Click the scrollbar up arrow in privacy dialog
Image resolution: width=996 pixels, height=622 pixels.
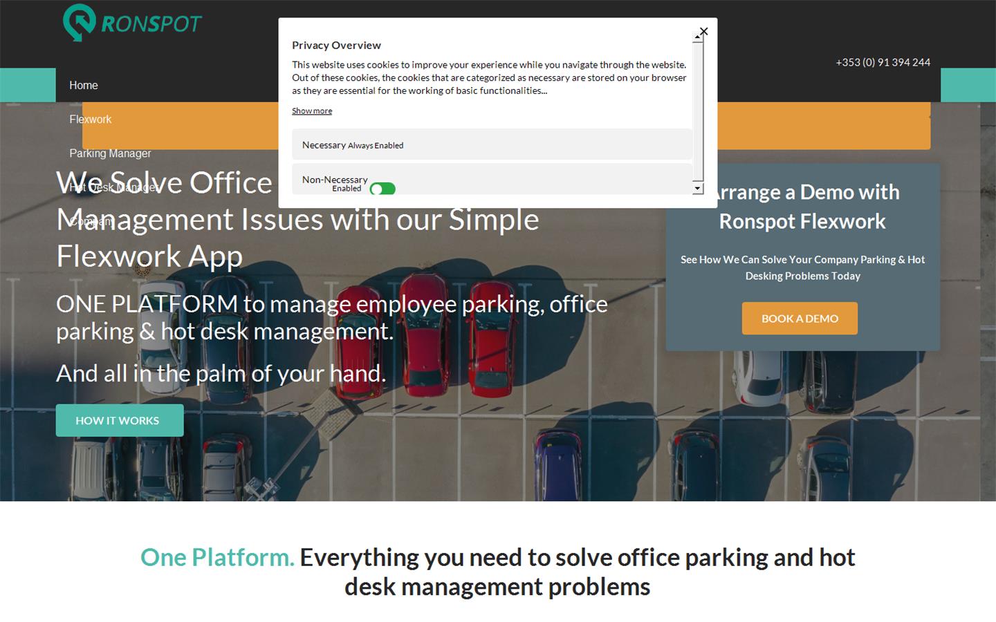698,38
